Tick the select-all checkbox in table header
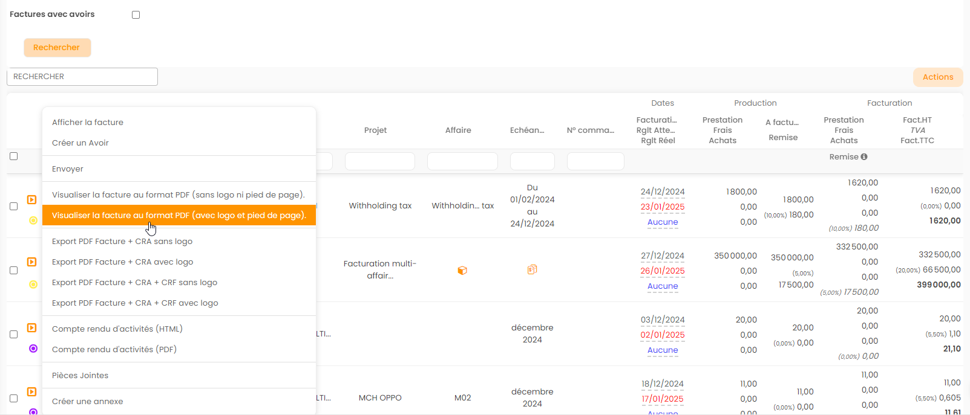Viewport: 970px width, 415px height. 13,156
